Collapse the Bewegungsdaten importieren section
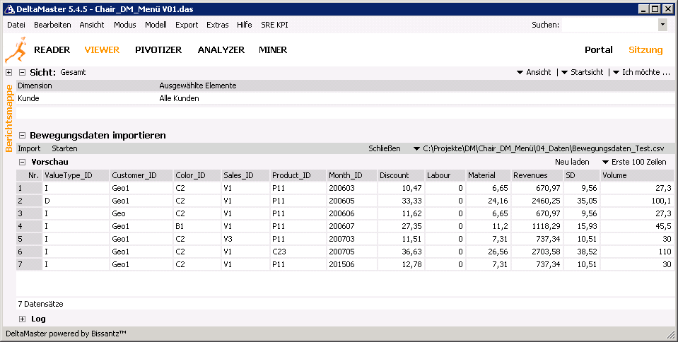Screen dimensions: 678x342 (22, 135)
